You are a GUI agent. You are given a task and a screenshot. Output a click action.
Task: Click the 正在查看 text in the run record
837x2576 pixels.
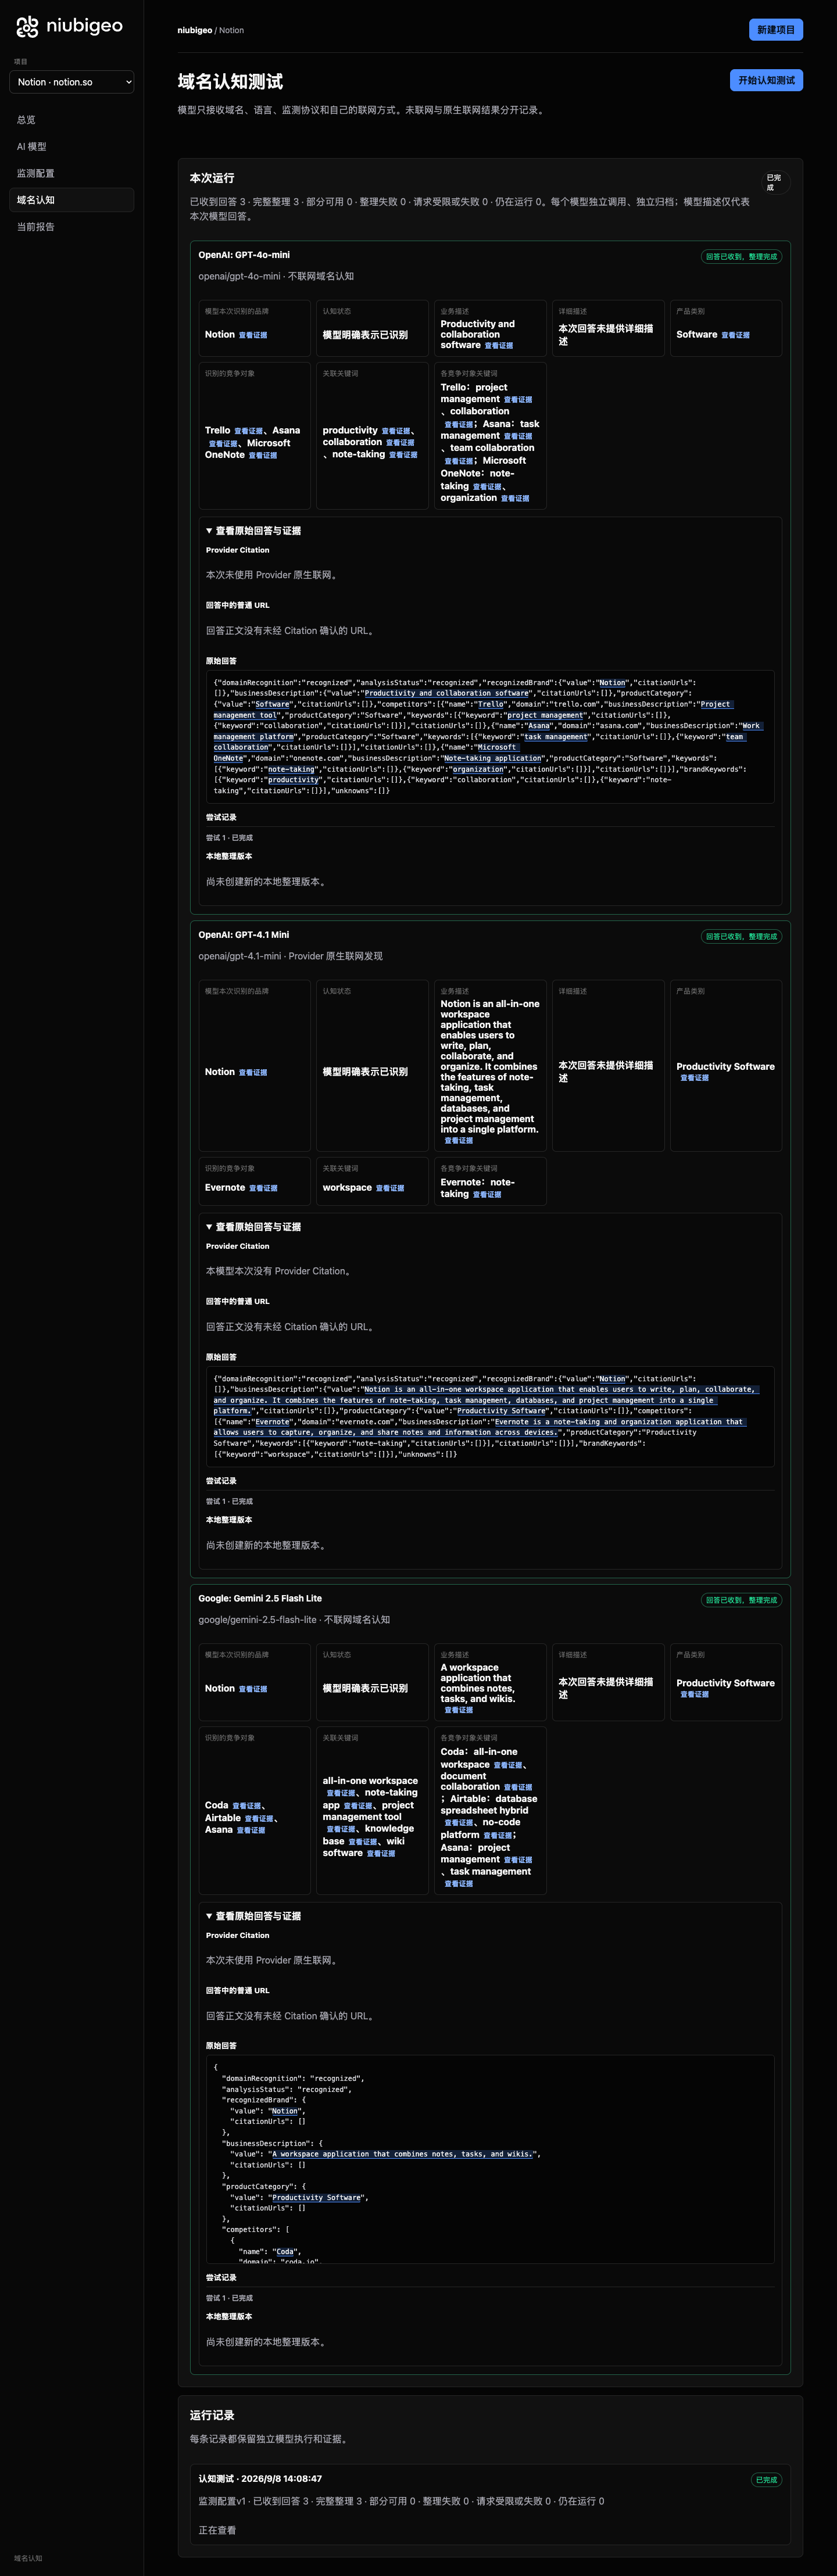[x=217, y=2530]
